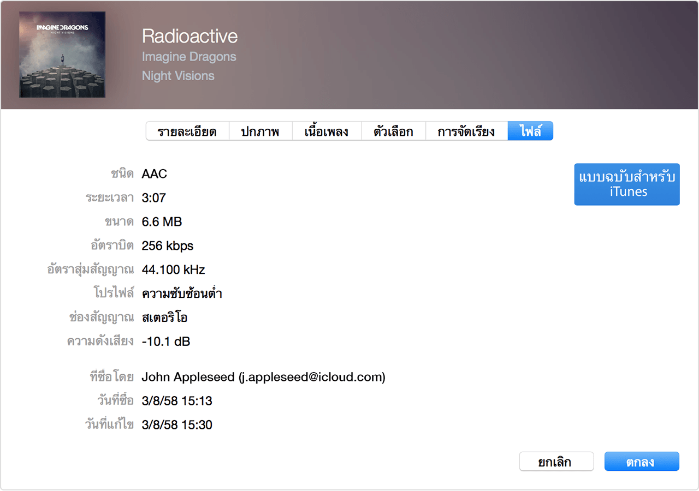The height and width of the screenshot is (491, 699).
Task: Click the ระยะเวลา label
Action: point(110,198)
